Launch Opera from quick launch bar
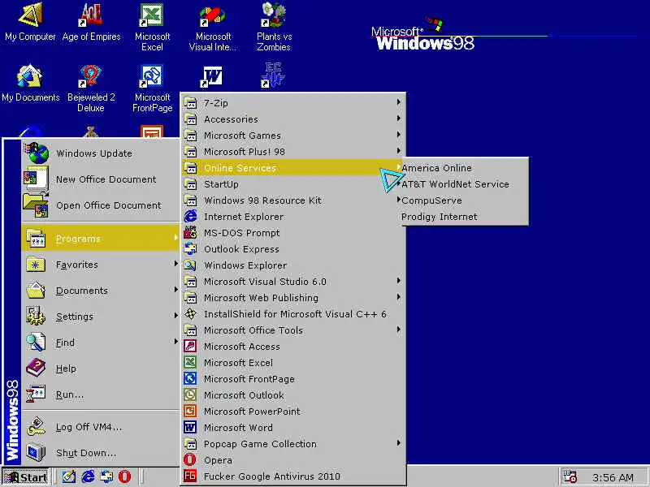 tap(125, 476)
